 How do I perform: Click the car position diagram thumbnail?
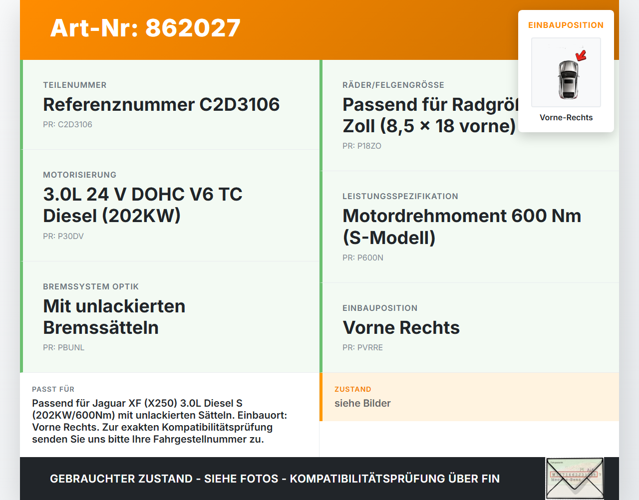coord(566,72)
